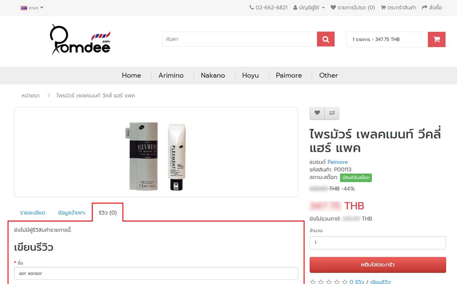Open the red shopping cart button
Viewport: 457px width, 284px height.
[x=436, y=39]
